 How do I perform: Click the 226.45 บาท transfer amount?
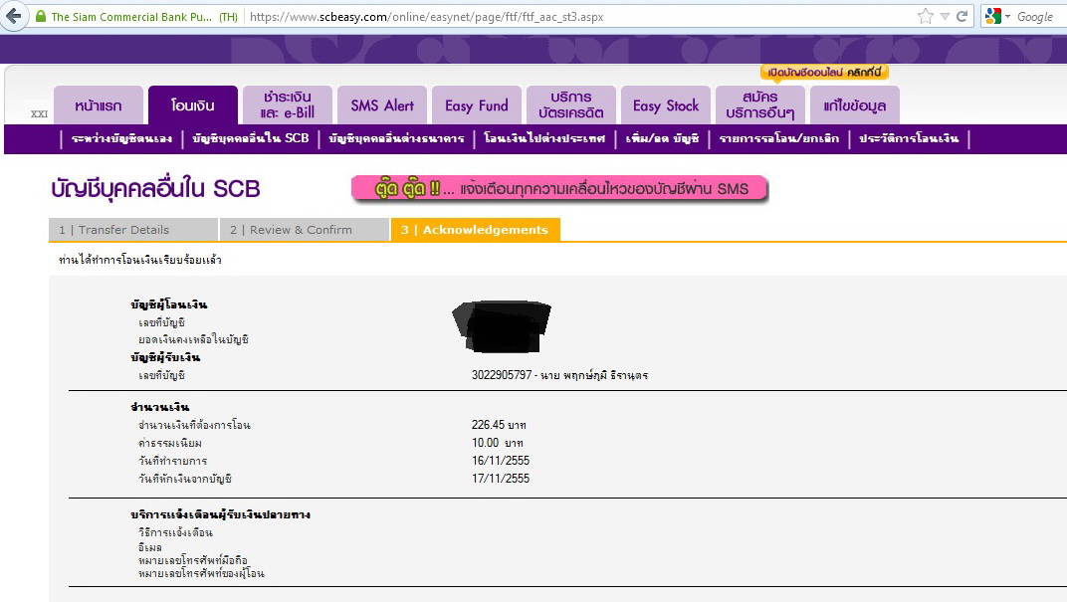point(499,425)
